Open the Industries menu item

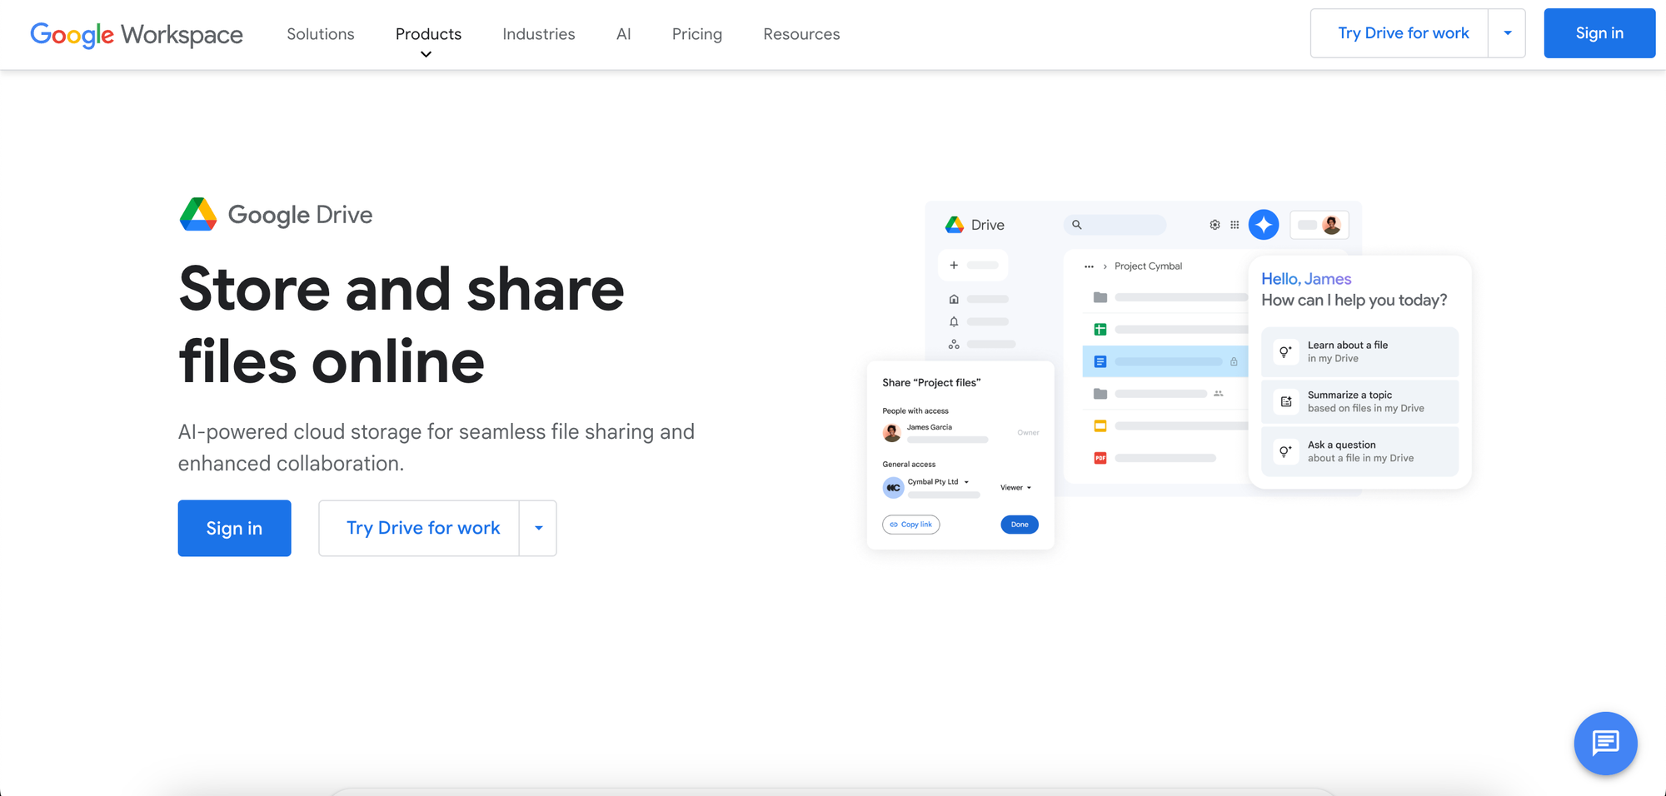[538, 34]
